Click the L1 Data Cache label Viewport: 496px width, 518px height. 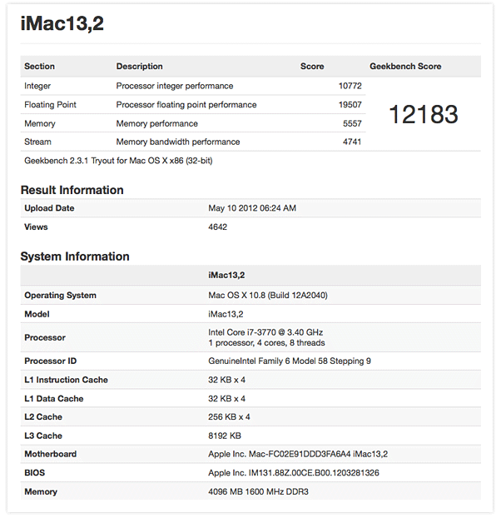click(x=54, y=399)
